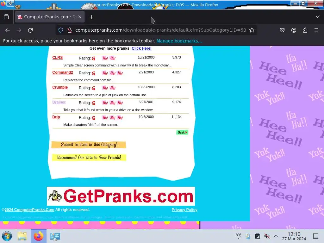Click the forward navigation arrow
Image resolution: width=324 pixels, height=243 pixels.
point(19,30)
